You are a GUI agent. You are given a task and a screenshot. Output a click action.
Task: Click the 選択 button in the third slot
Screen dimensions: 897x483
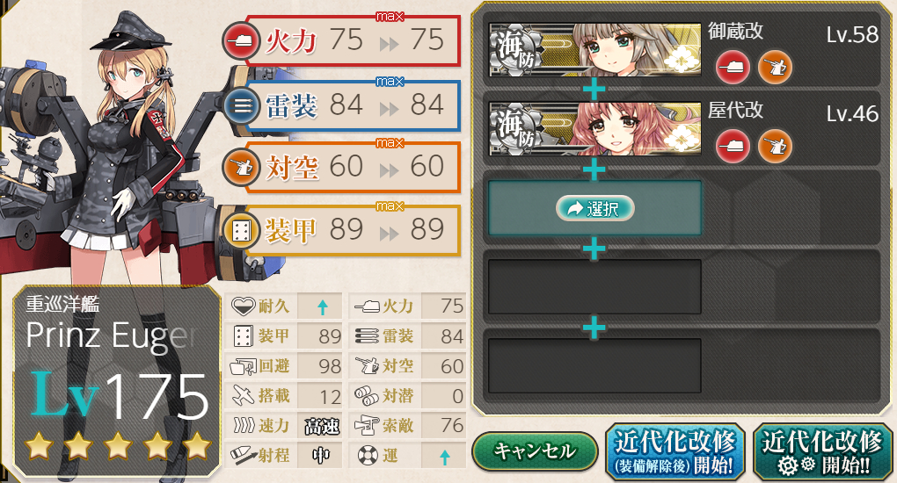[595, 209]
